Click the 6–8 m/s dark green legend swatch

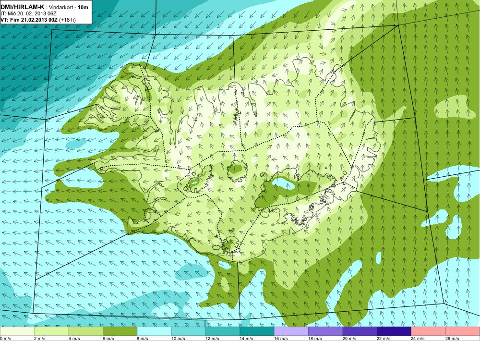(x=120, y=331)
